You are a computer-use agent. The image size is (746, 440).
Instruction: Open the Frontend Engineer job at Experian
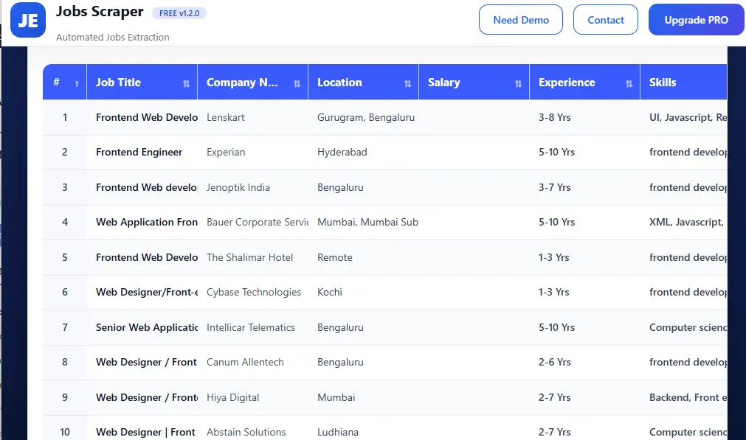pos(139,152)
